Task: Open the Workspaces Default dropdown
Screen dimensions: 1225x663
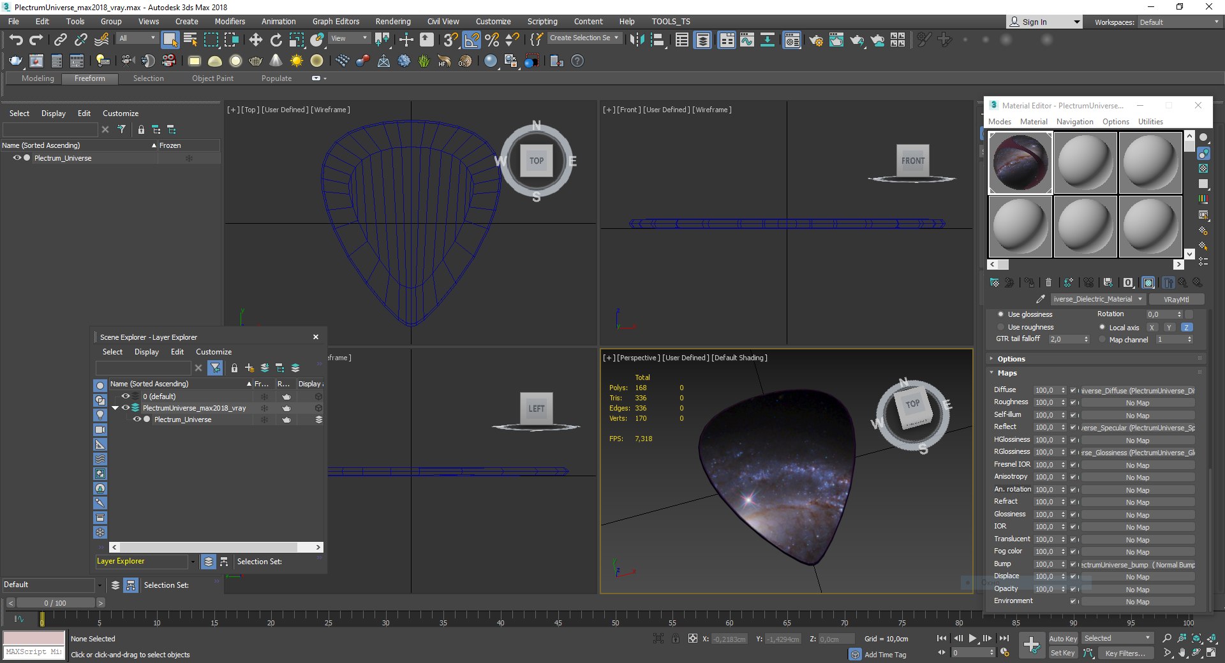Action: (x=1179, y=22)
